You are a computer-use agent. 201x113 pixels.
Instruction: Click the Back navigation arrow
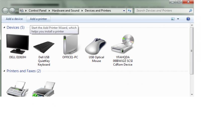click(x=5, y=11)
